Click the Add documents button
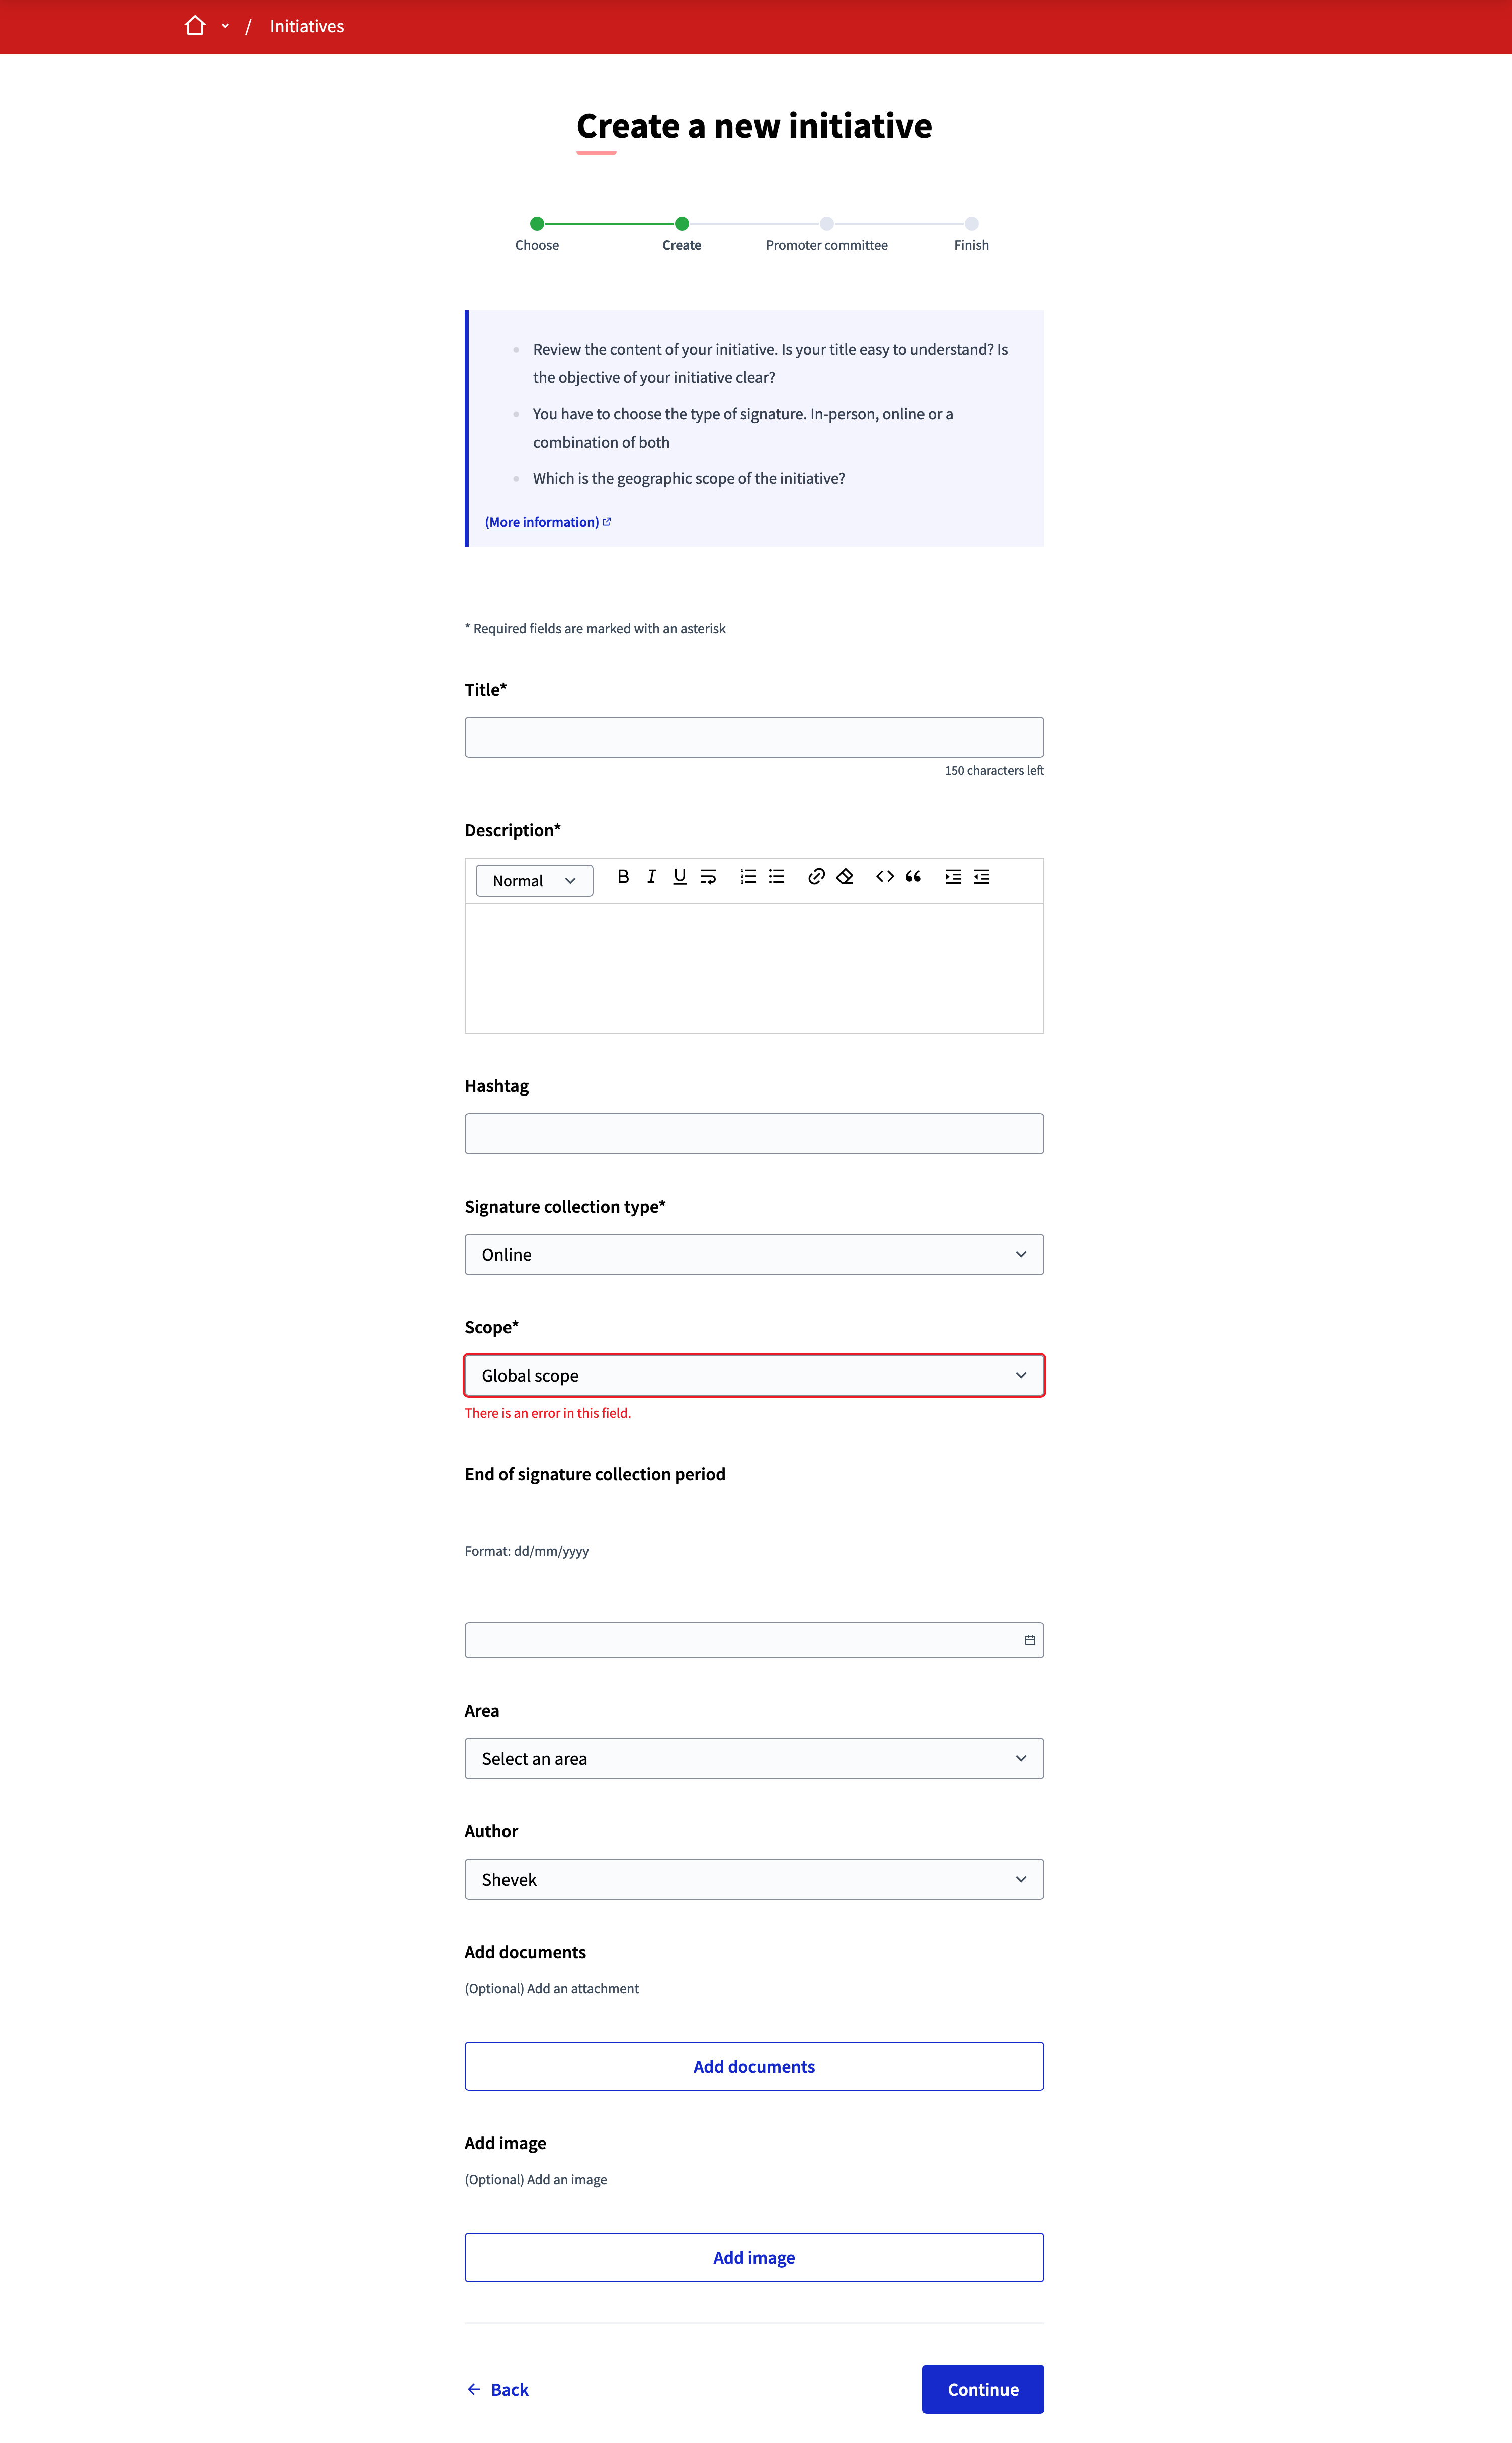1512x2443 pixels. 754,2066
